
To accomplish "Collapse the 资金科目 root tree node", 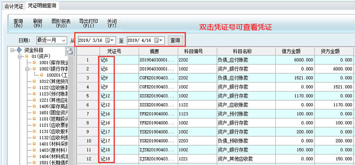I will pos(12,50).
